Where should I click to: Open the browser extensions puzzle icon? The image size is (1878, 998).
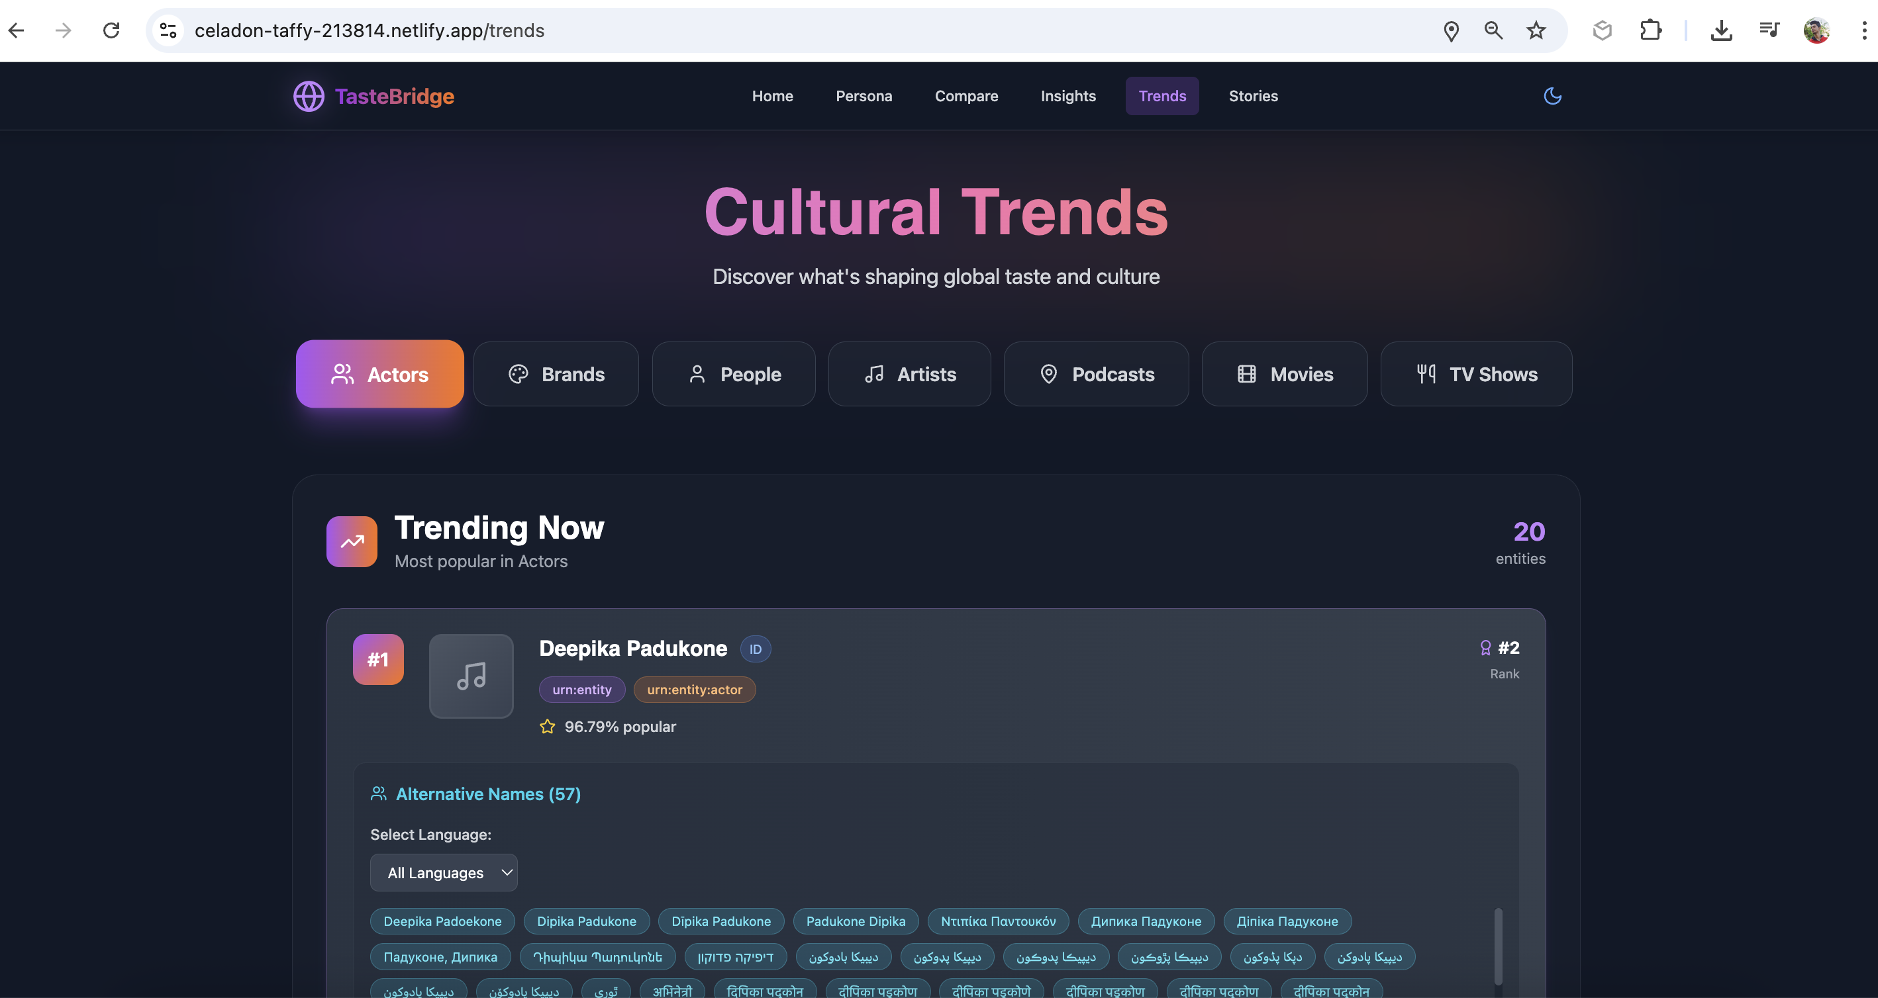pos(1650,30)
